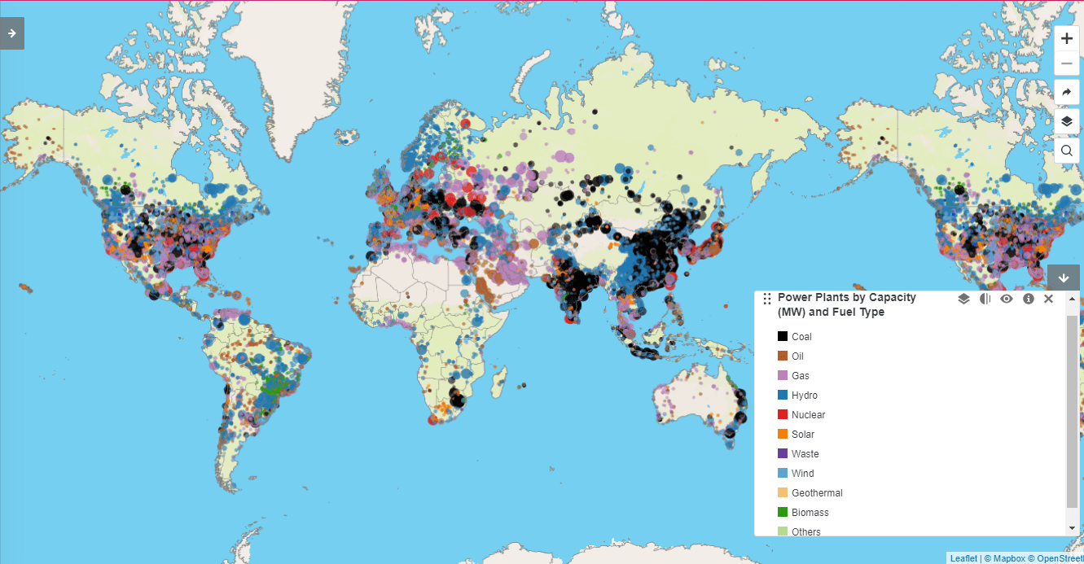Zoom in using the plus button
Screen dimensions: 1084x564
(x=1067, y=37)
